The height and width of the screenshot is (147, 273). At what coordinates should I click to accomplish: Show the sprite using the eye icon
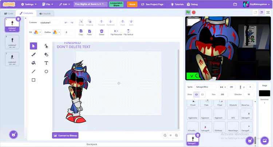197,94
